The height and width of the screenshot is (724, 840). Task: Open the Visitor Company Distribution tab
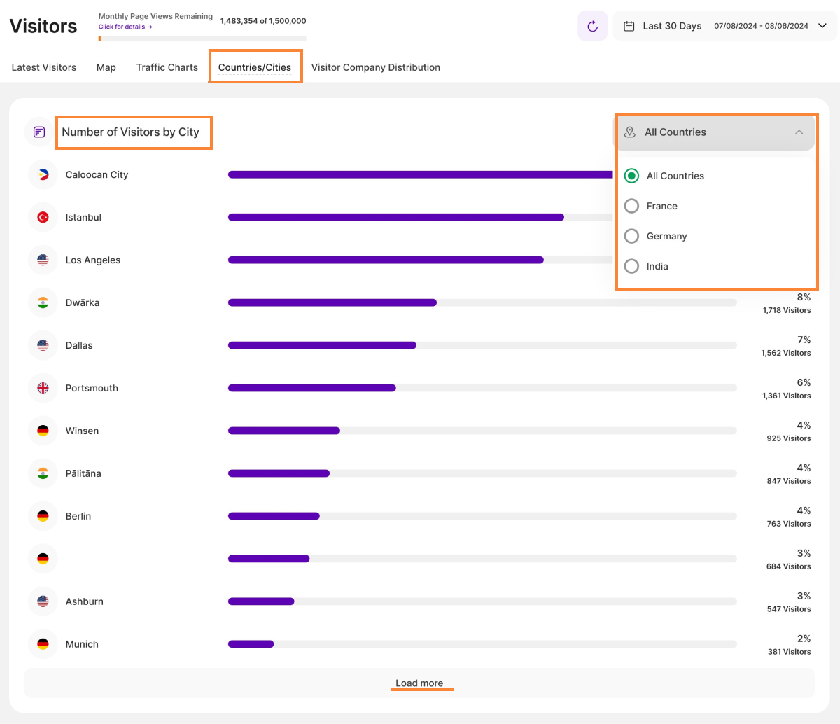click(x=375, y=67)
